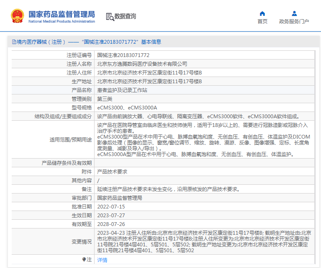Click product name 患者监护及记录工作站
The height and width of the screenshot is (268, 321).
coord(122,90)
